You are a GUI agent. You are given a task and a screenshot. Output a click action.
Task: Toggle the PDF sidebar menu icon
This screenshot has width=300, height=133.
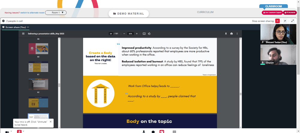[23, 34]
